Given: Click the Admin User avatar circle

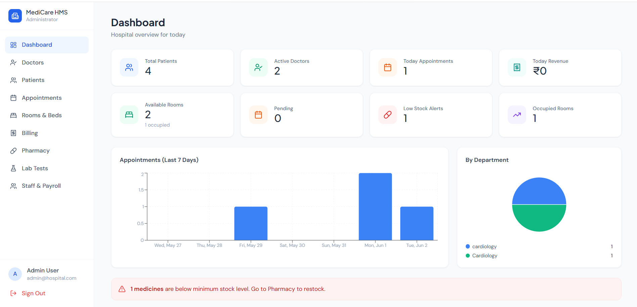Looking at the screenshot, I should click(15, 274).
